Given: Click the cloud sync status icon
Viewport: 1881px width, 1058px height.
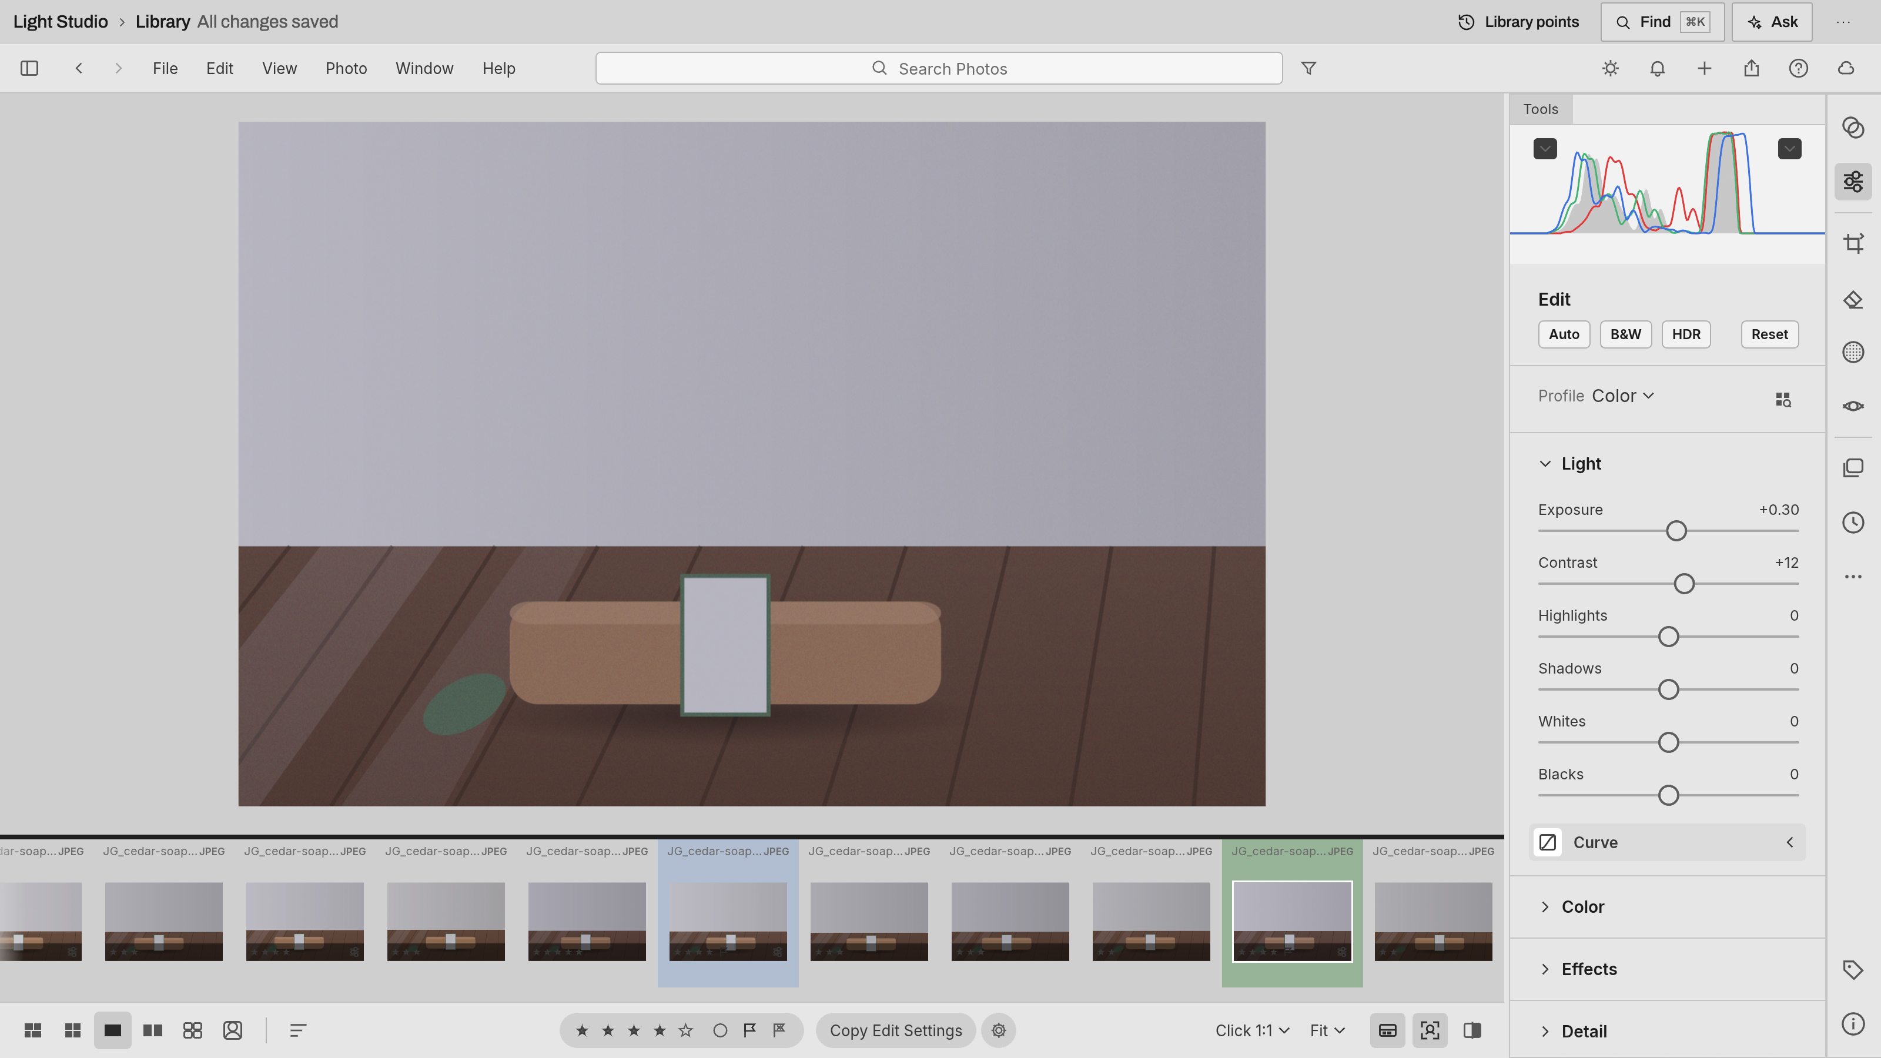Looking at the screenshot, I should (1846, 68).
